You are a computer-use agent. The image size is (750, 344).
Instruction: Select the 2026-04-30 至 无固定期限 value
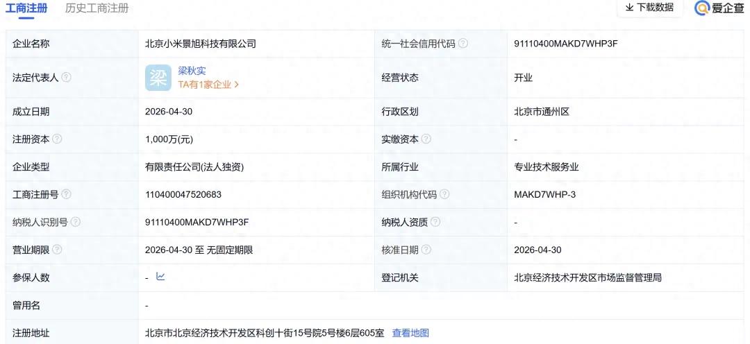[x=199, y=250]
